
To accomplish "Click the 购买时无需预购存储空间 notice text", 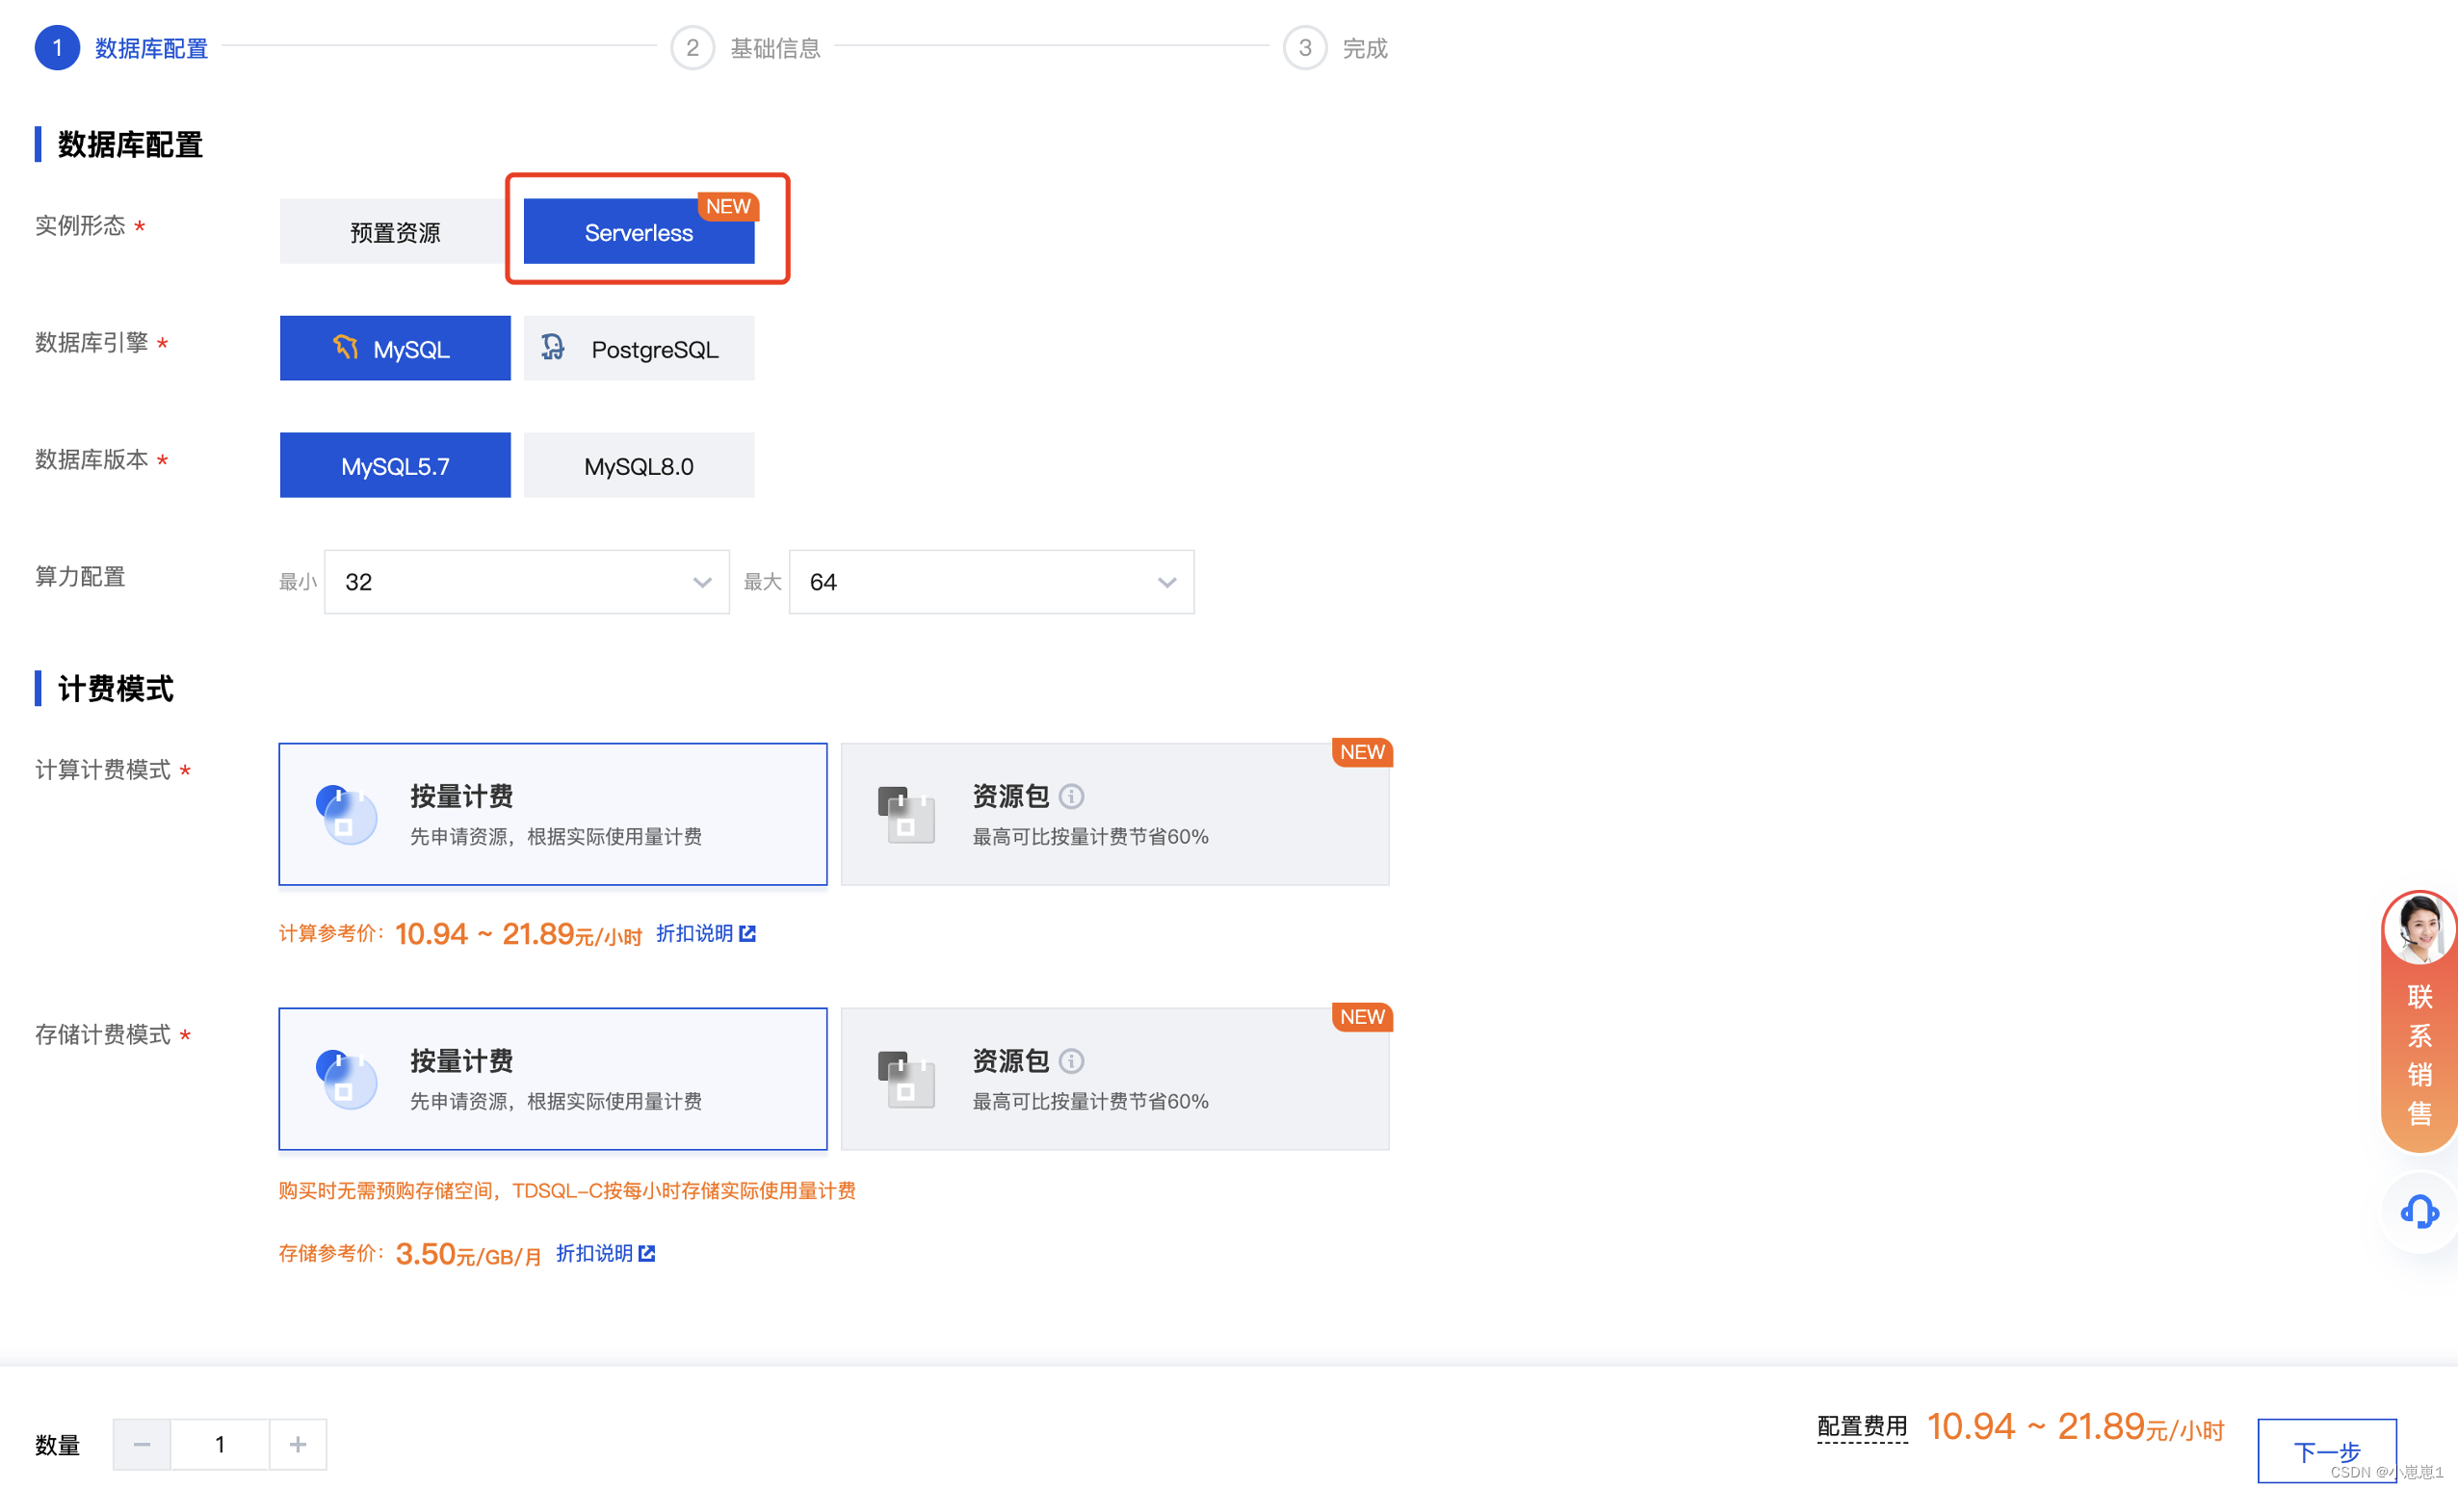I will click(x=566, y=1190).
